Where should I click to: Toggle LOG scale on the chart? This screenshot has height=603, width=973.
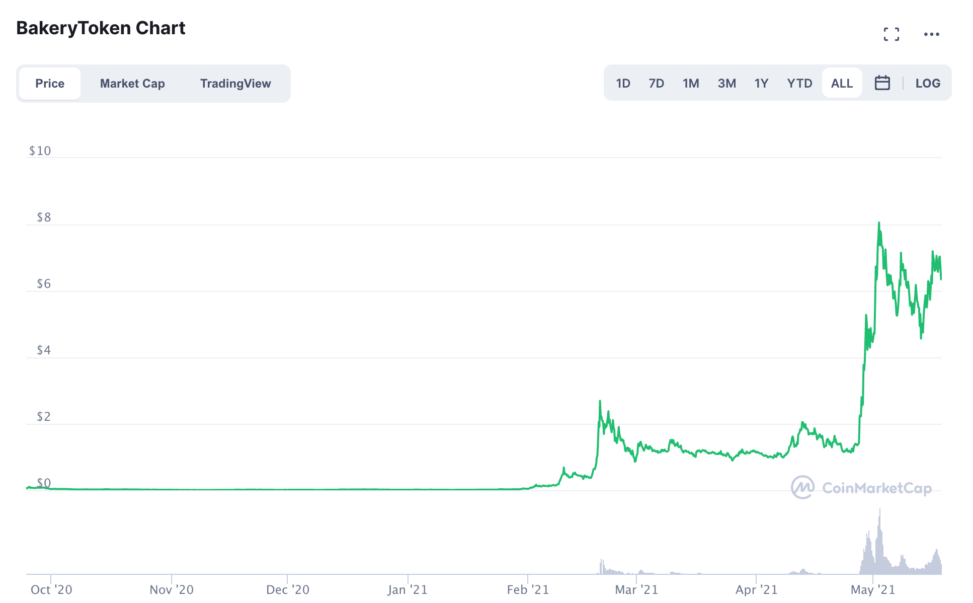pyautogui.click(x=928, y=83)
